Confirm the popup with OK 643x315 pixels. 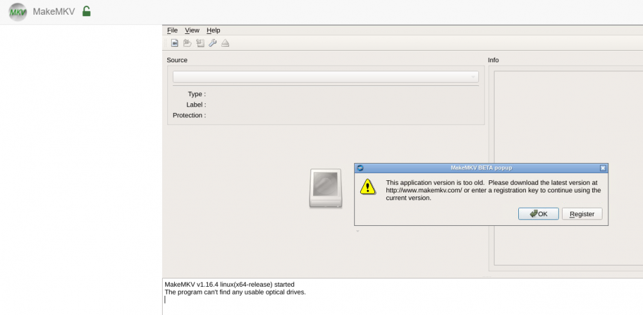click(538, 214)
